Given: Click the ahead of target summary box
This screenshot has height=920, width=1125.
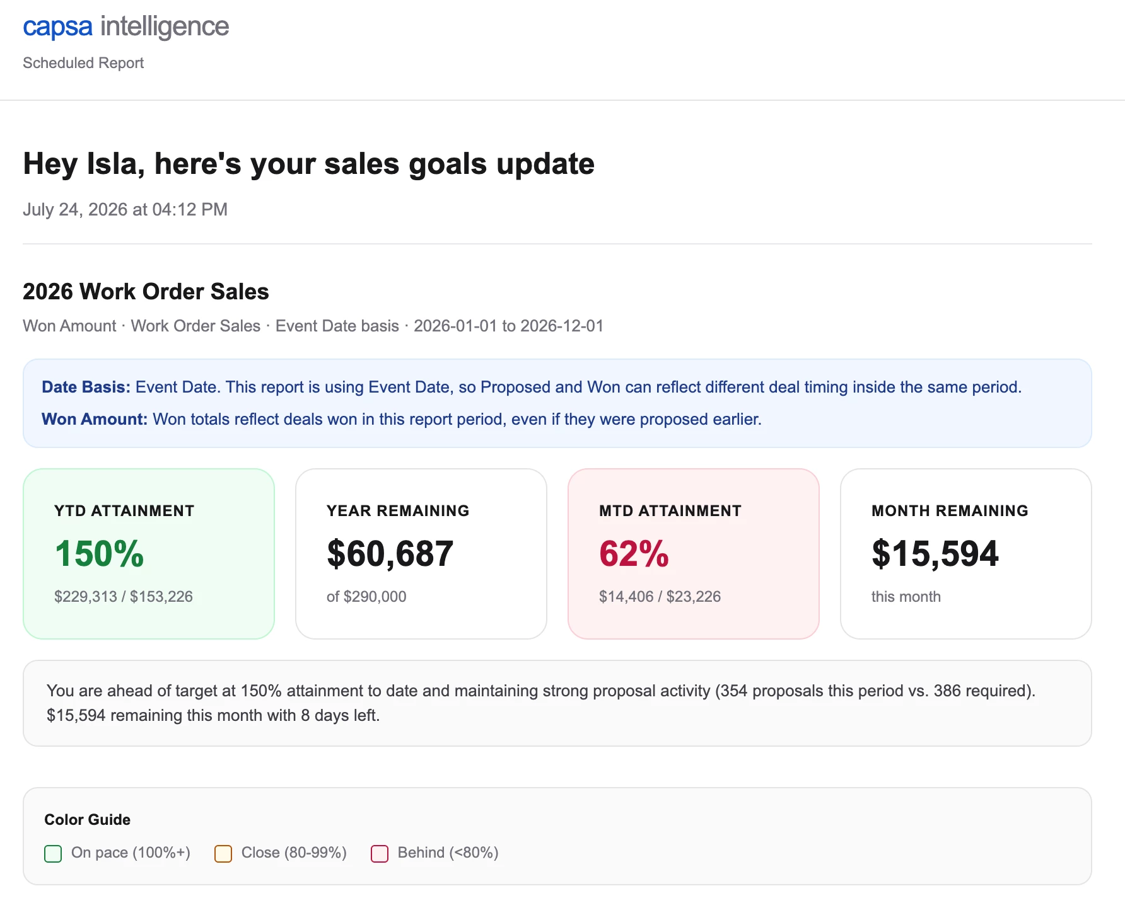Looking at the screenshot, I should pos(557,703).
